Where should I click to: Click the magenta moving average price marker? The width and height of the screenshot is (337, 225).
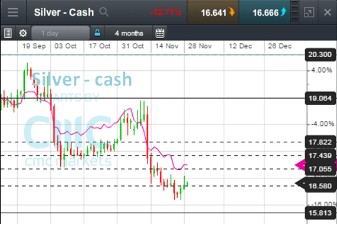click(x=301, y=165)
